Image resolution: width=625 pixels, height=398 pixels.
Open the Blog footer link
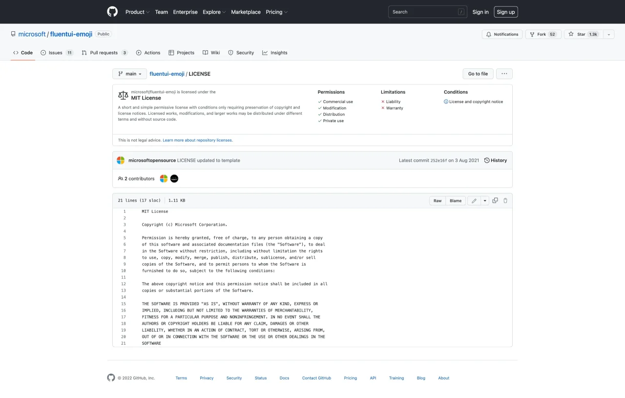421,378
